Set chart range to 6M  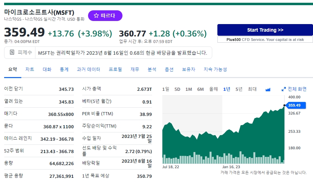click(201, 89)
